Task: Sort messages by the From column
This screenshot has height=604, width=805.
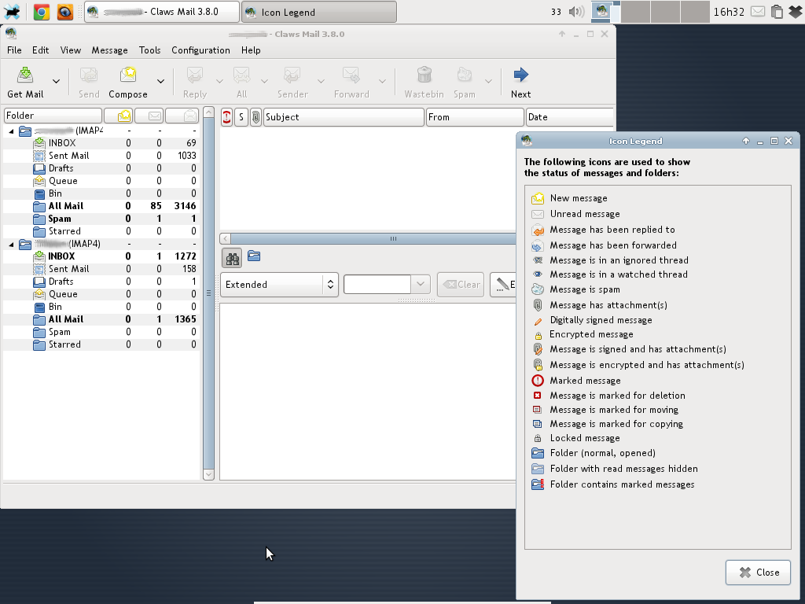Action: (x=475, y=117)
